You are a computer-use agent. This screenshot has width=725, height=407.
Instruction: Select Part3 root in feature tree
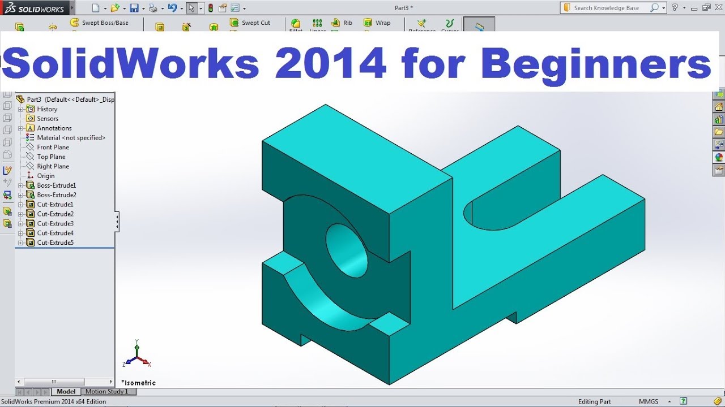pos(65,99)
